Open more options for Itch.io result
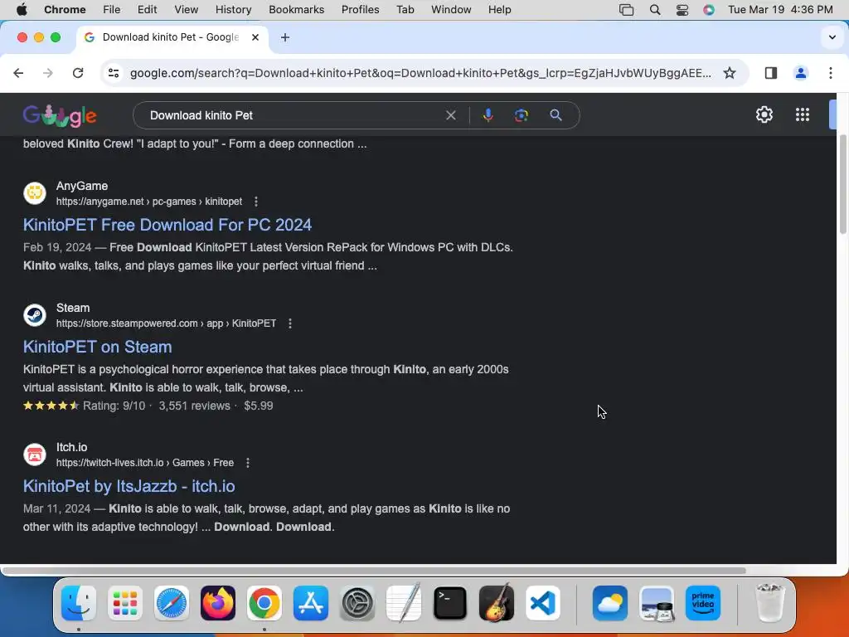The image size is (849, 637). point(248,463)
